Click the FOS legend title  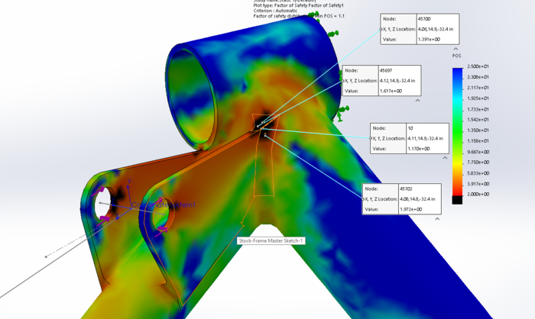[x=456, y=56]
